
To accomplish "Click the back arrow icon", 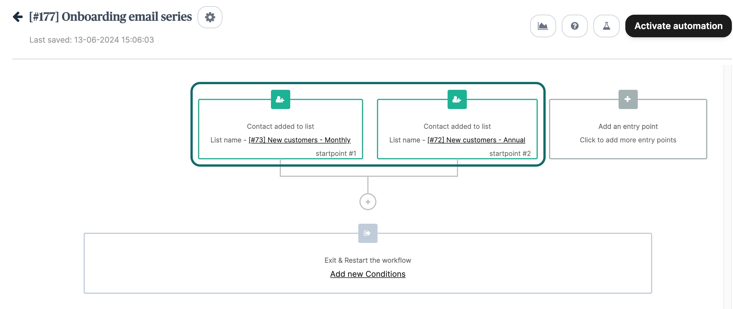I will pos(18,17).
